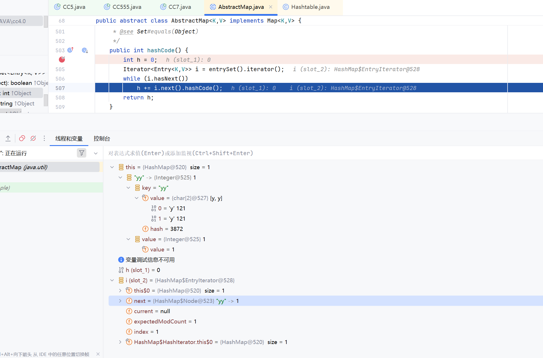
Task: Click the upward arrow icon in debug toolbar
Action: (x=8, y=139)
